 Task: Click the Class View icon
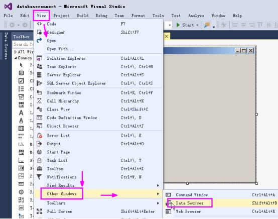(x=39, y=110)
